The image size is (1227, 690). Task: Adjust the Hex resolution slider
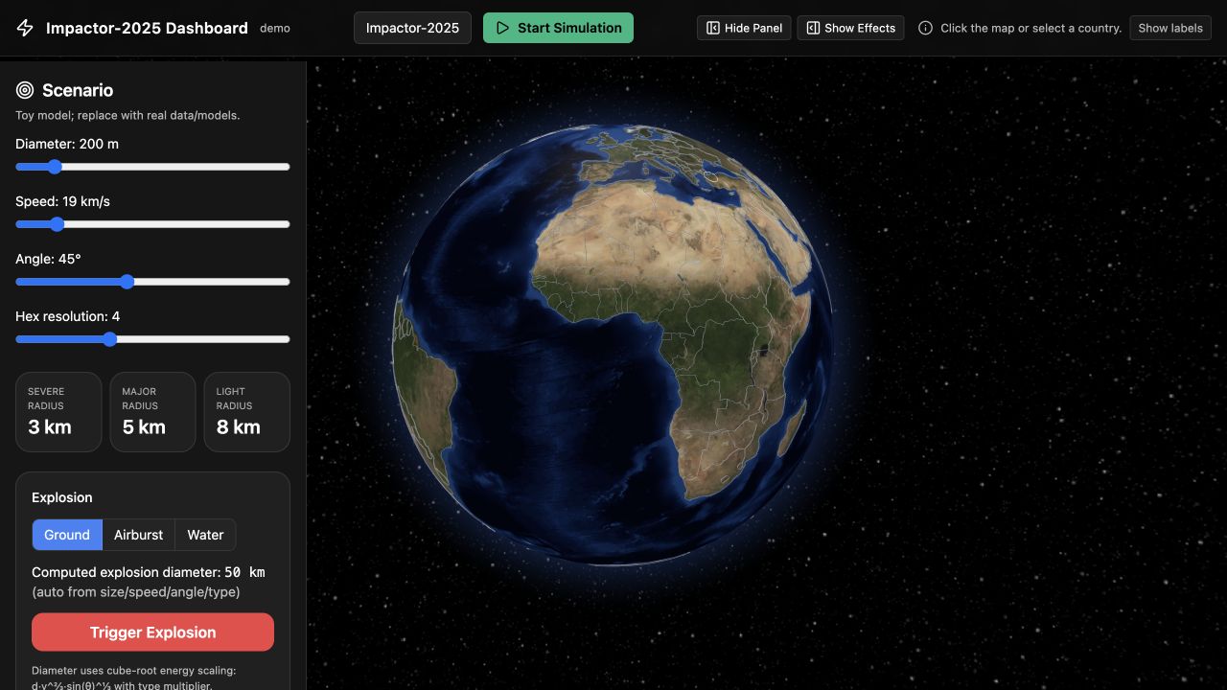click(152, 339)
